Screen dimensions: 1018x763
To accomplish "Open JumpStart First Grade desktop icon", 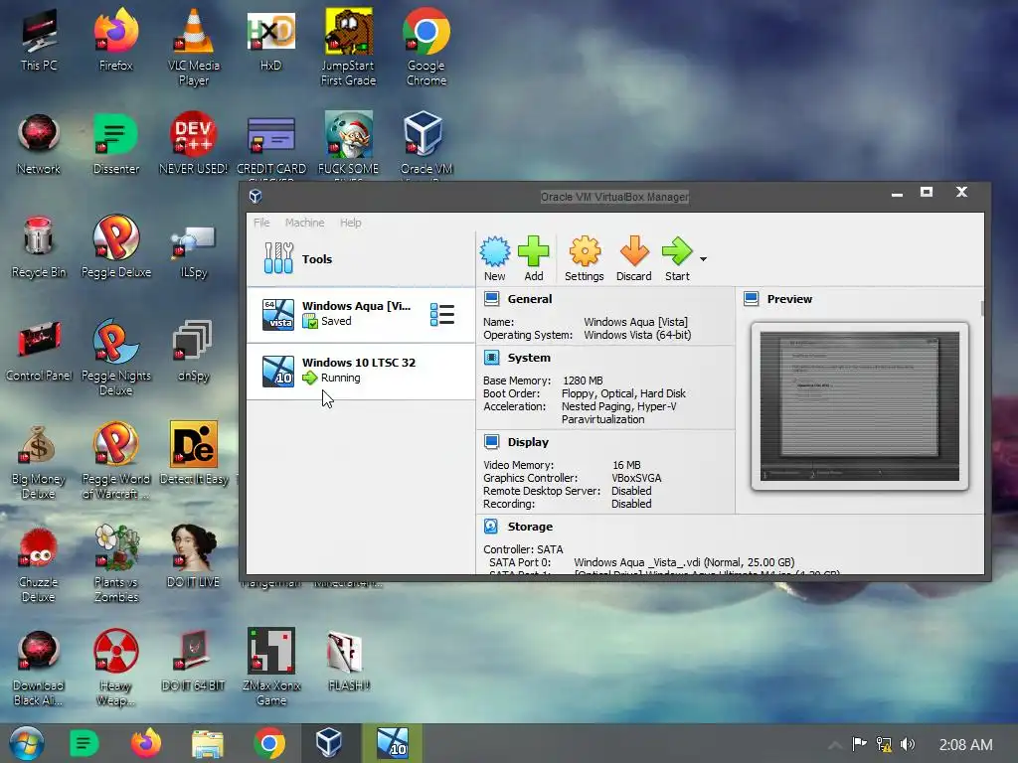I will (x=349, y=48).
